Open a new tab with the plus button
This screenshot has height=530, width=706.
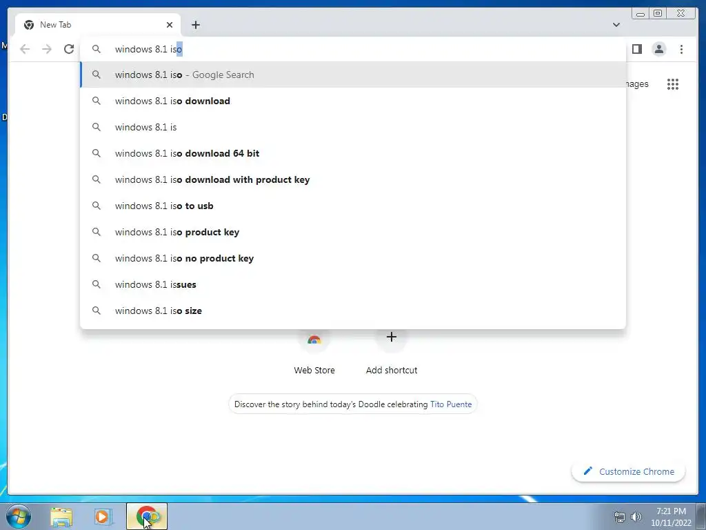click(x=195, y=25)
